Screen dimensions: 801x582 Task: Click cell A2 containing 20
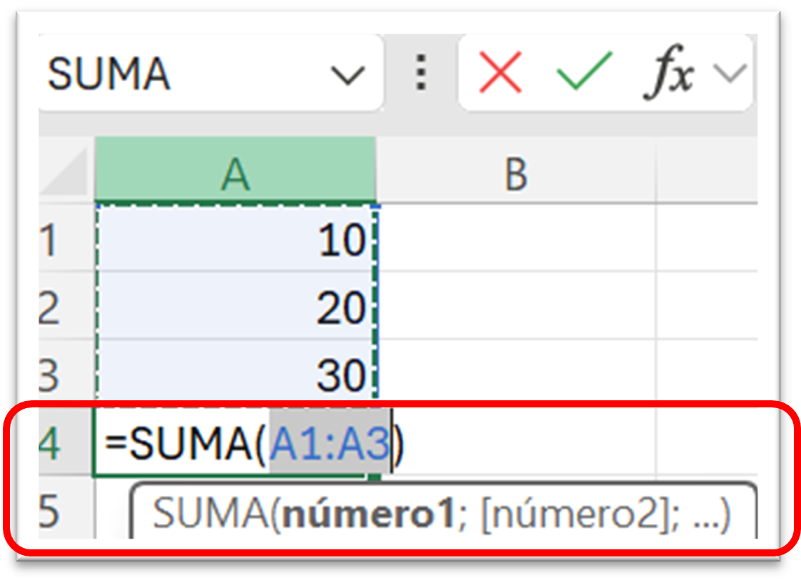(x=234, y=308)
